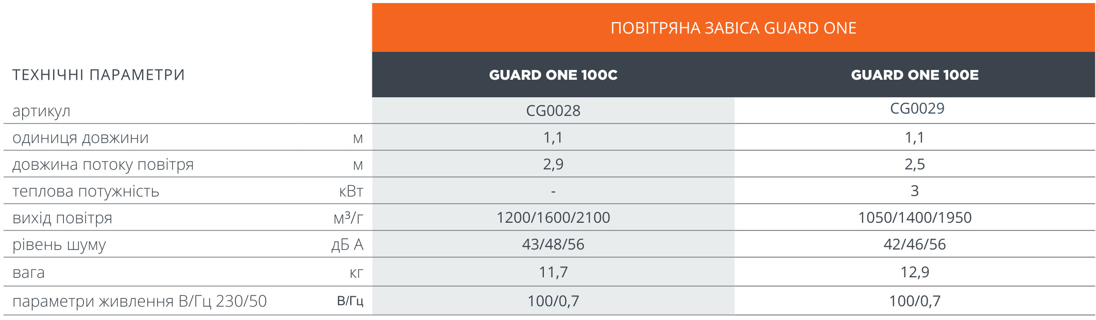Image resolution: width=1096 pixels, height=320 pixels.
Task: Click article number CG0028
Action: [x=553, y=111]
